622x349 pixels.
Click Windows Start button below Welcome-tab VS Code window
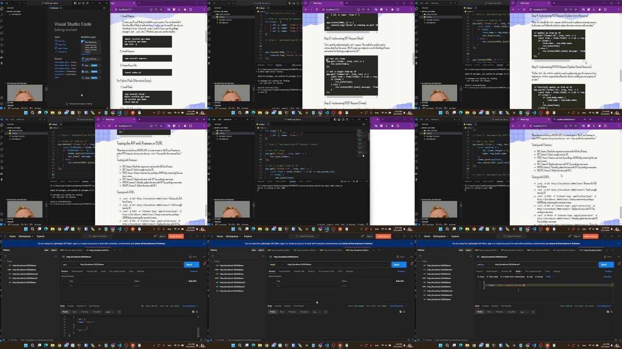26,113
